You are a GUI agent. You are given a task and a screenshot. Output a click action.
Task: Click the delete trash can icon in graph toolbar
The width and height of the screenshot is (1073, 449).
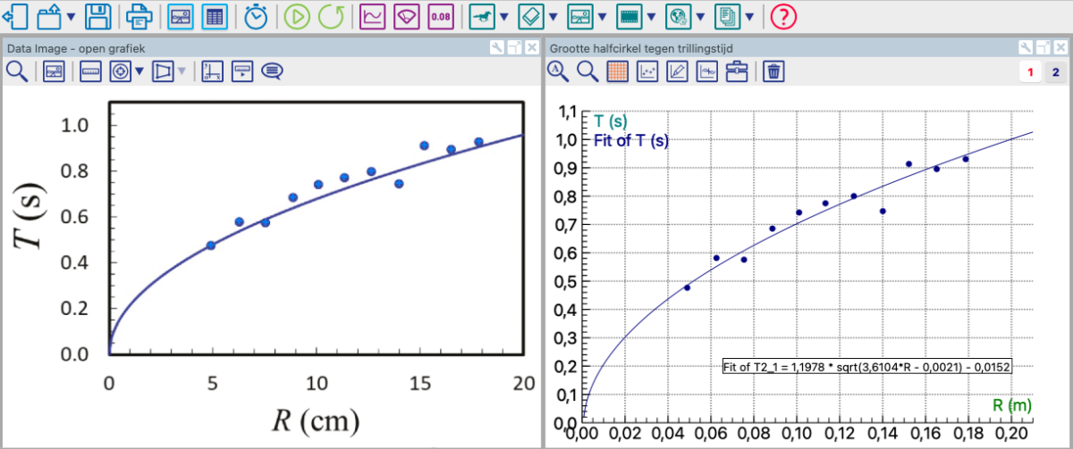[x=774, y=72]
